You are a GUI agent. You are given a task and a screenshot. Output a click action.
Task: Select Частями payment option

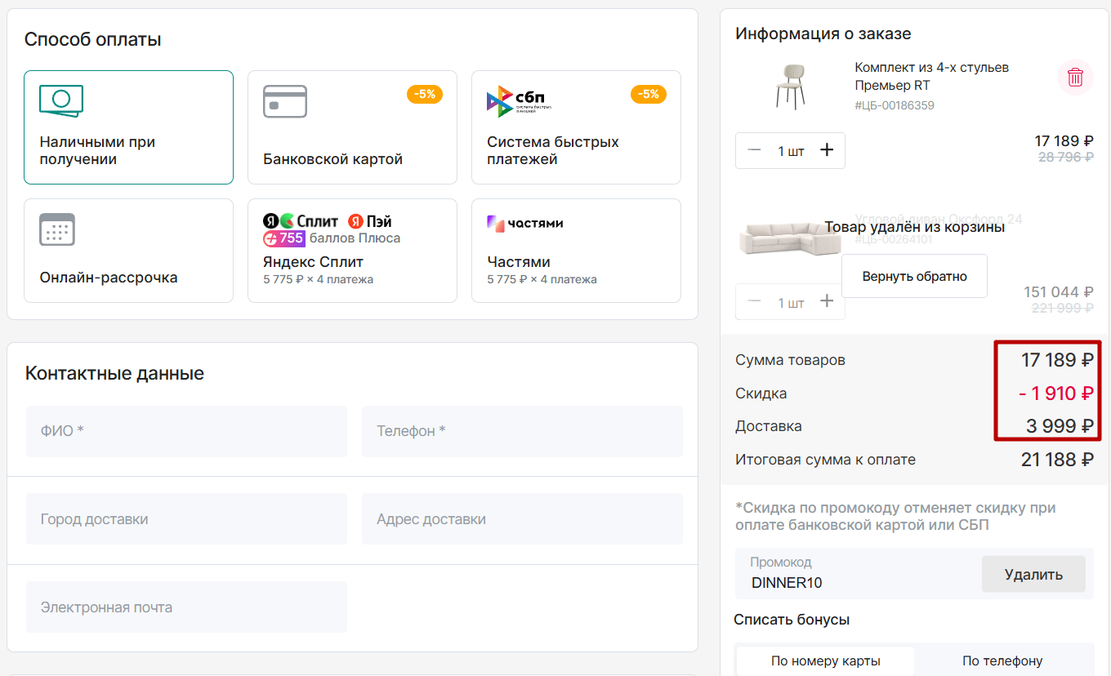point(576,251)
